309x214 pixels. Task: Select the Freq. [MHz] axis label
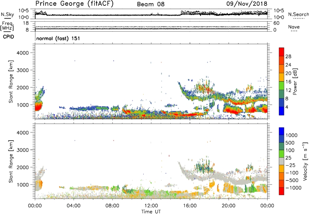(7, 26)
